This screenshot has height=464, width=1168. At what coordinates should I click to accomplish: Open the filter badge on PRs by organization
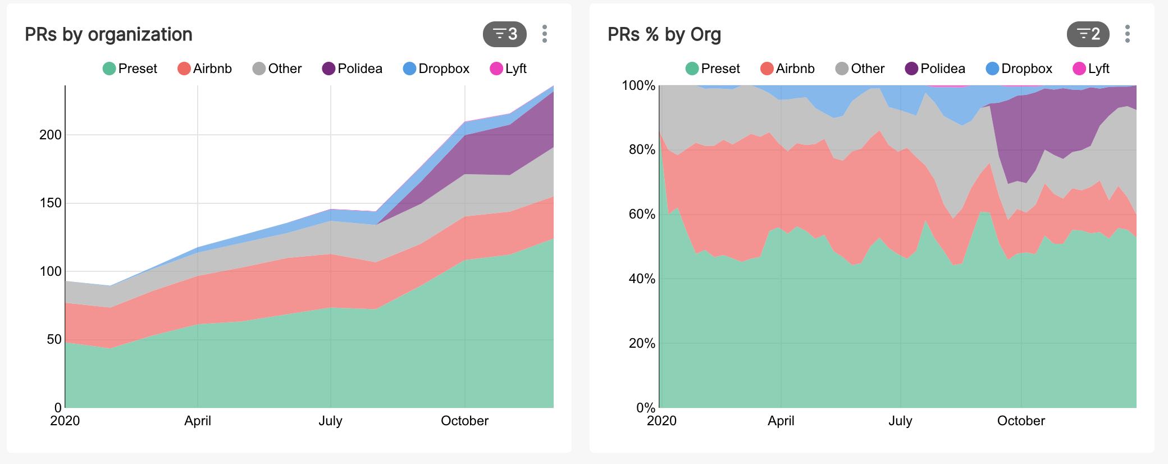[504, 34]
